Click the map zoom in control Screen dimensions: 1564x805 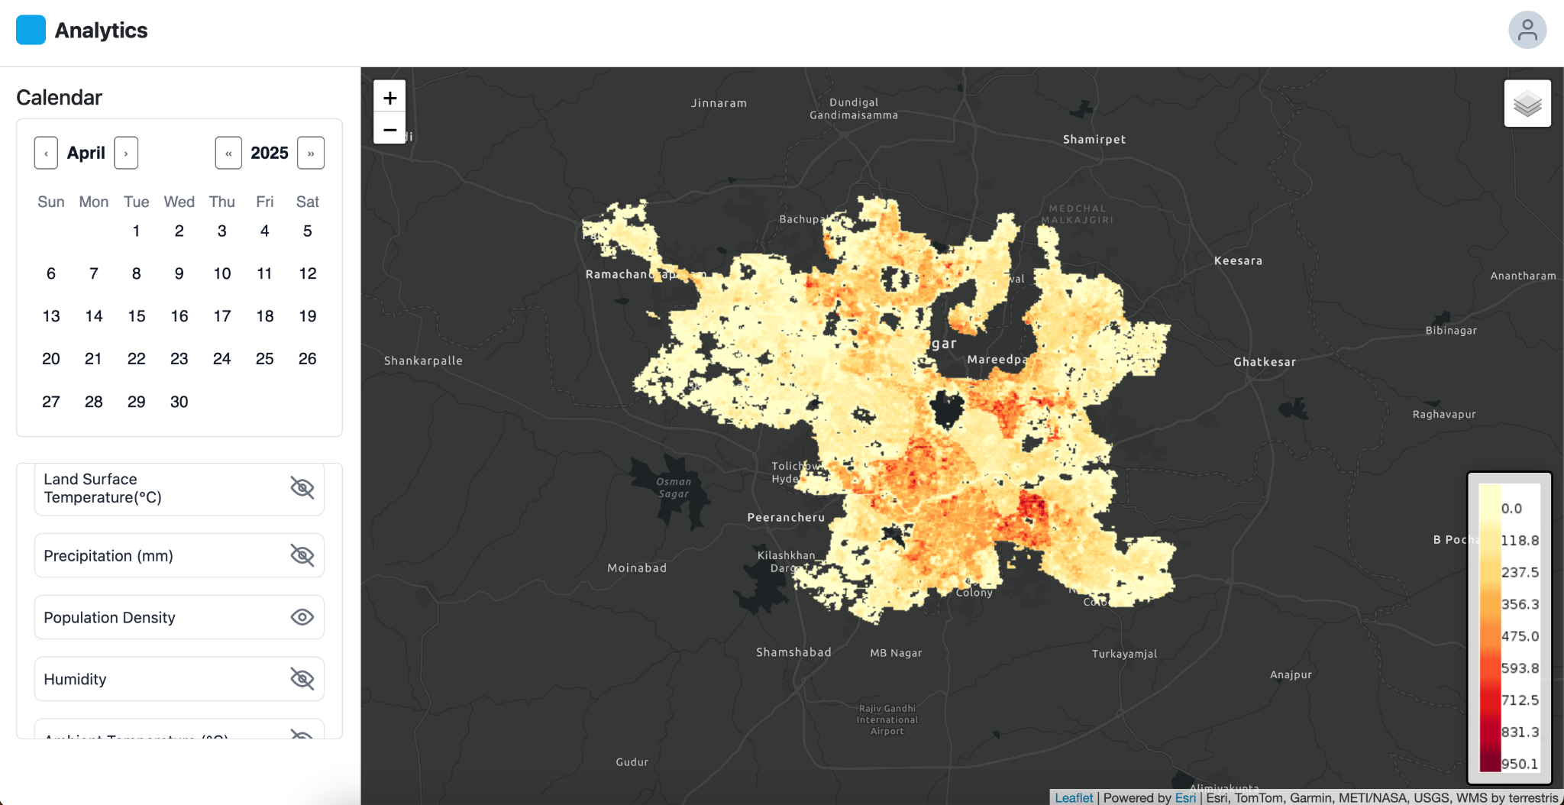tap(389, 97)
